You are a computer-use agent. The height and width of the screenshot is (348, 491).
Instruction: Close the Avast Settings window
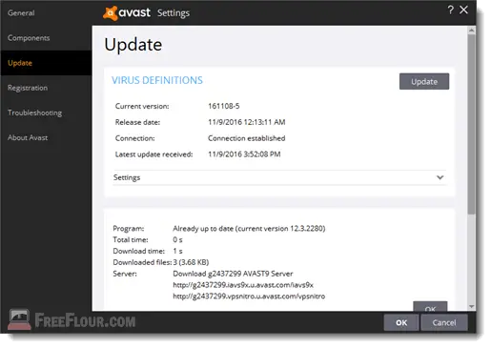point(463,10)
